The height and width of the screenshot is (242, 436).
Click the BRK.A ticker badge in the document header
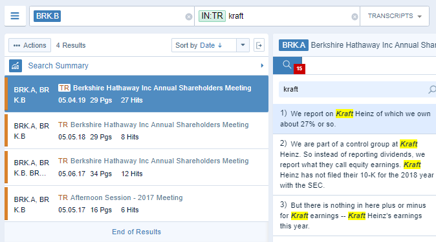(x=294, y=45)
